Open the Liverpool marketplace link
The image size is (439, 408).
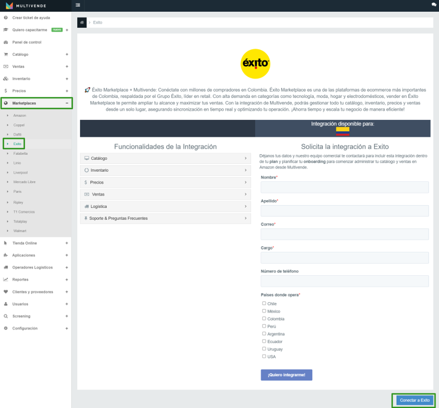[x=20, y=173]
